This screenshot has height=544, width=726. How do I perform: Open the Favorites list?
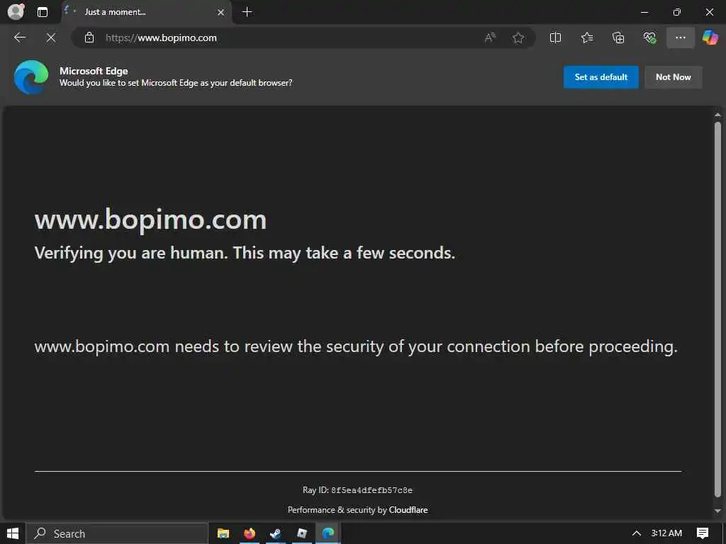point(586,38)
